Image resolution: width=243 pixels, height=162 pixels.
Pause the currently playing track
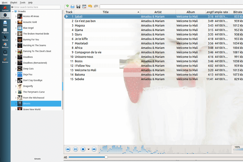pos(75,149)
